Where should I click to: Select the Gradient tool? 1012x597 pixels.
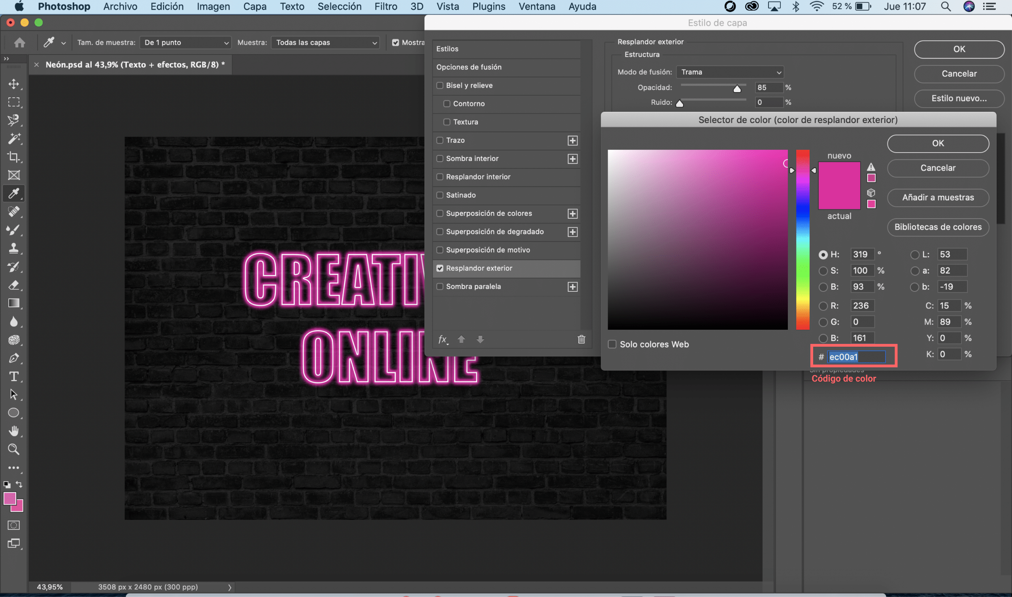(14, 303)
